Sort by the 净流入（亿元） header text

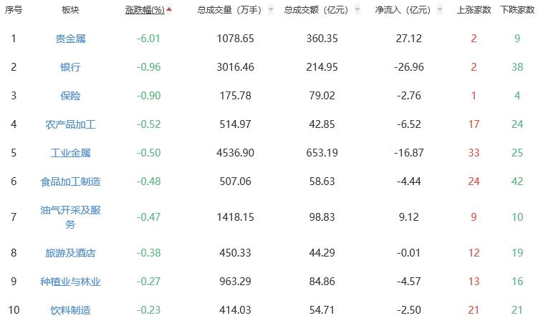(403, 10)
